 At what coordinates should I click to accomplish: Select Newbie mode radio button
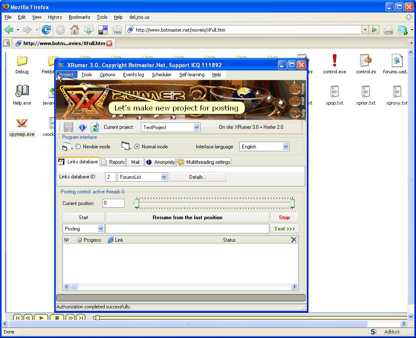78,147
